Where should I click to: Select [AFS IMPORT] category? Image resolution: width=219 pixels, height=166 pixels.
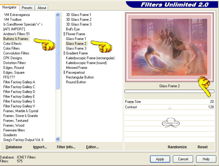(14, 29)
